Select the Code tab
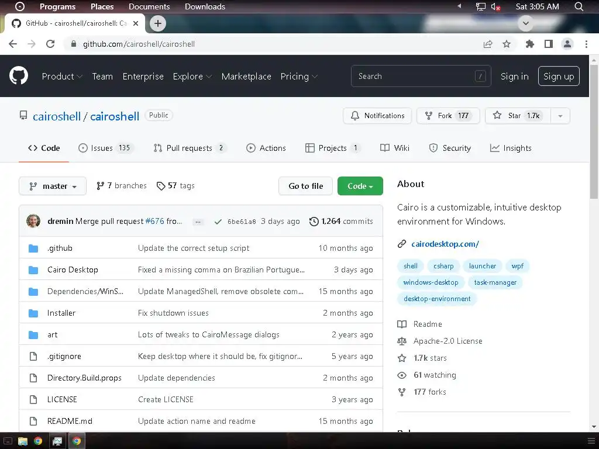Viewport: 599px width, 449px height. tap(44, 148)
